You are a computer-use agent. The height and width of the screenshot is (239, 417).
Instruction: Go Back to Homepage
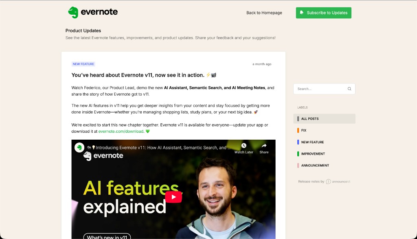point(264,13)
